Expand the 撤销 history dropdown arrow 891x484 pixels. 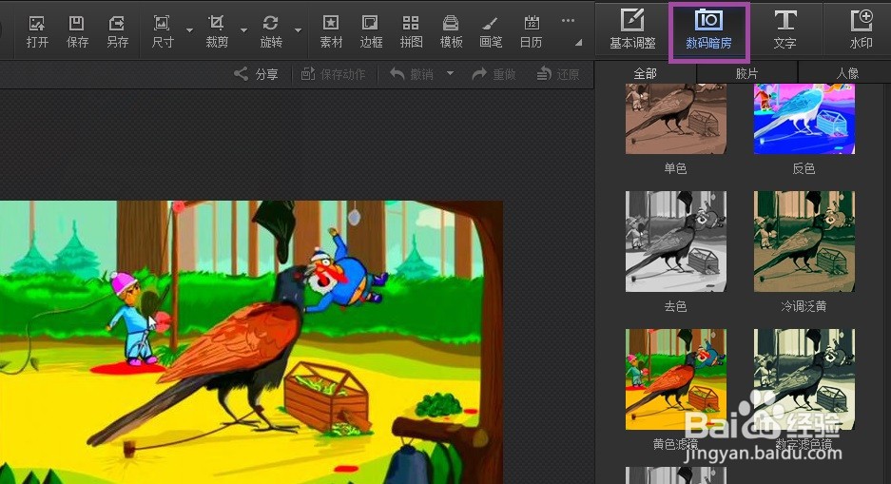click(x=450, y=73)
